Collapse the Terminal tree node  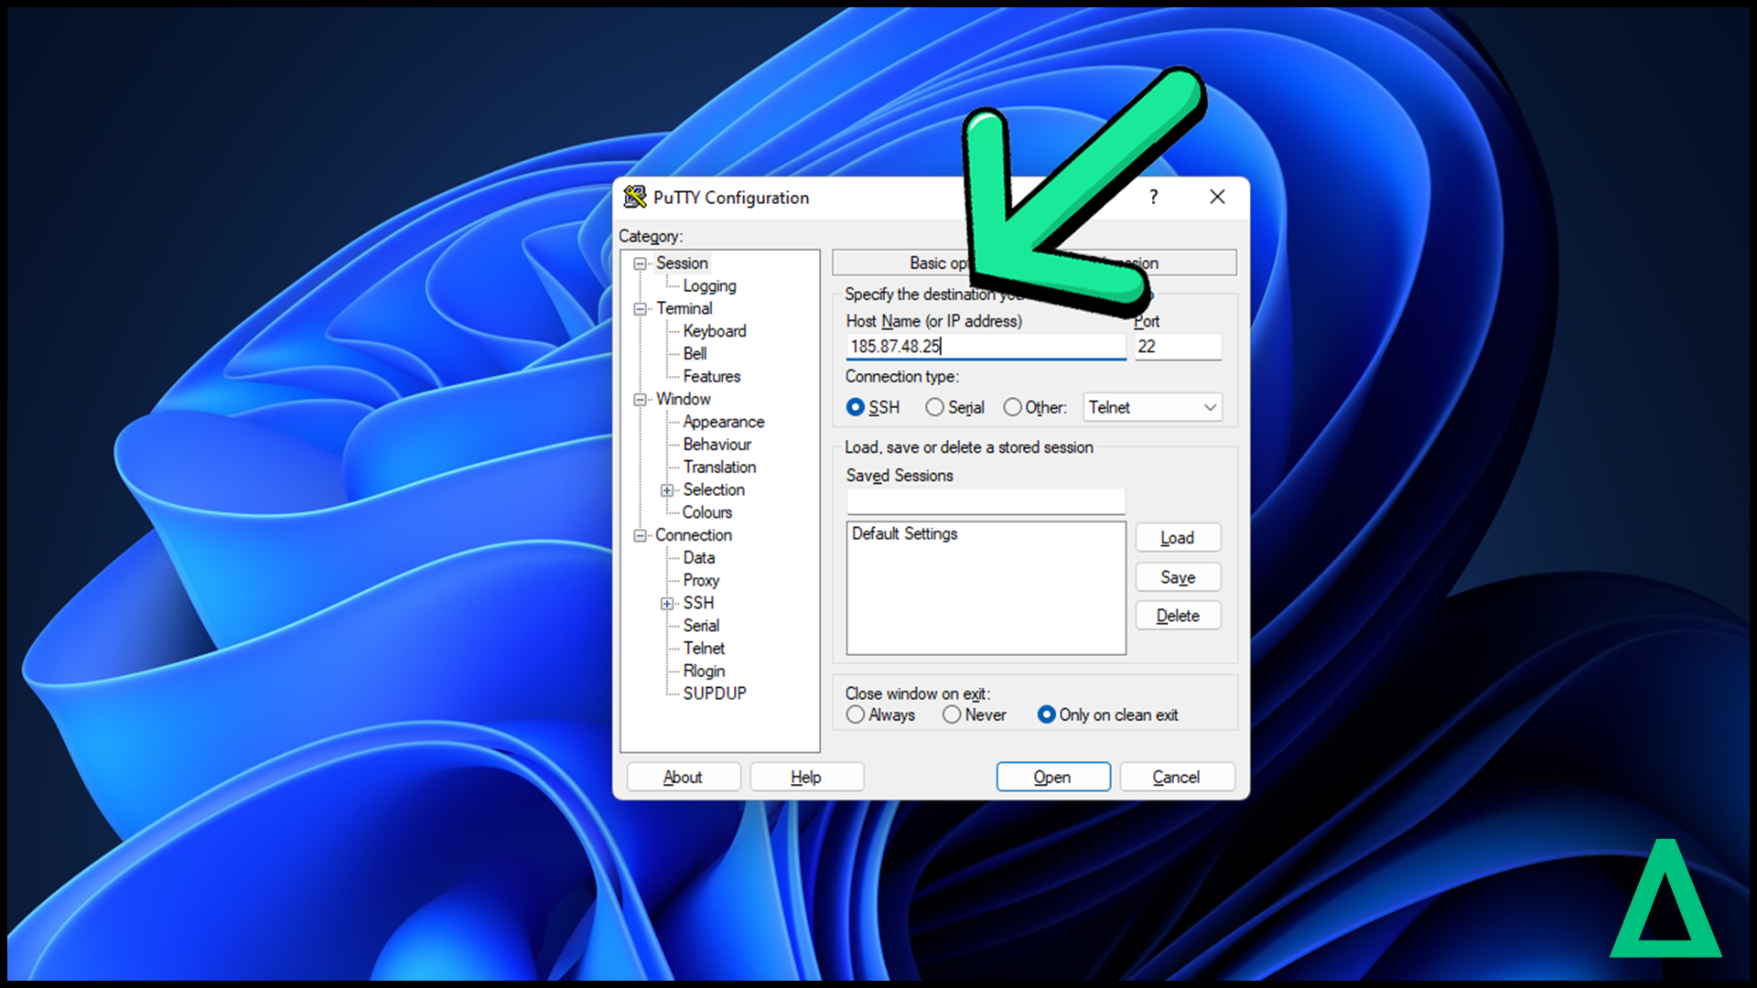coord(641,309)
